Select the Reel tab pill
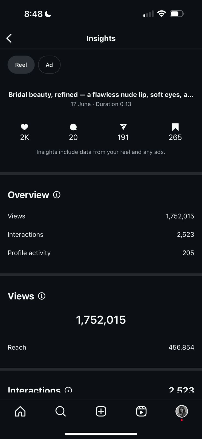202x439 pixels. coord(21,65)
